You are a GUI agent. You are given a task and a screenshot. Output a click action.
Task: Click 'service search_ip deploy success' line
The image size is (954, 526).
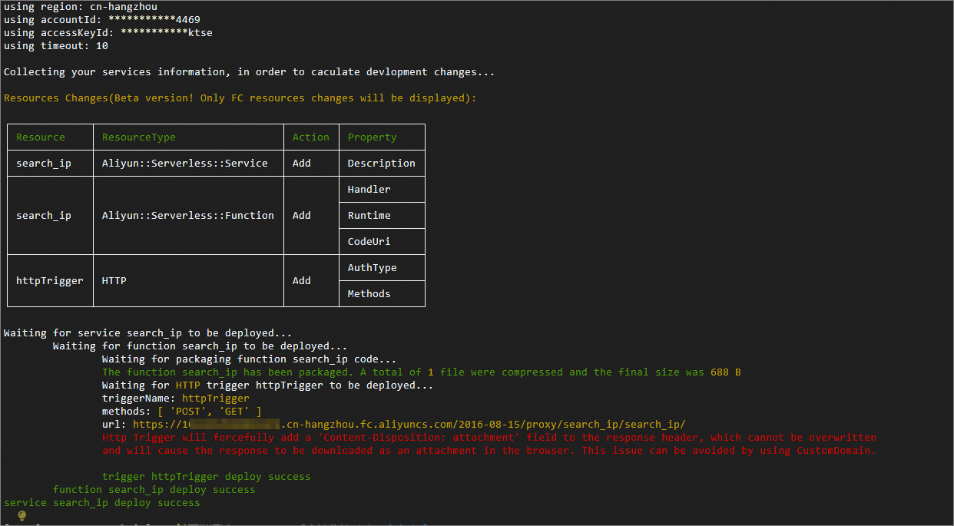(102, 503)
